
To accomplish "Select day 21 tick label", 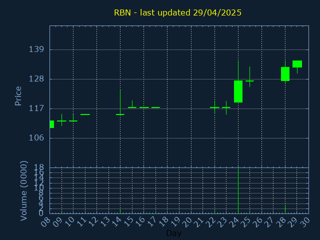I will tap(199, 222).
